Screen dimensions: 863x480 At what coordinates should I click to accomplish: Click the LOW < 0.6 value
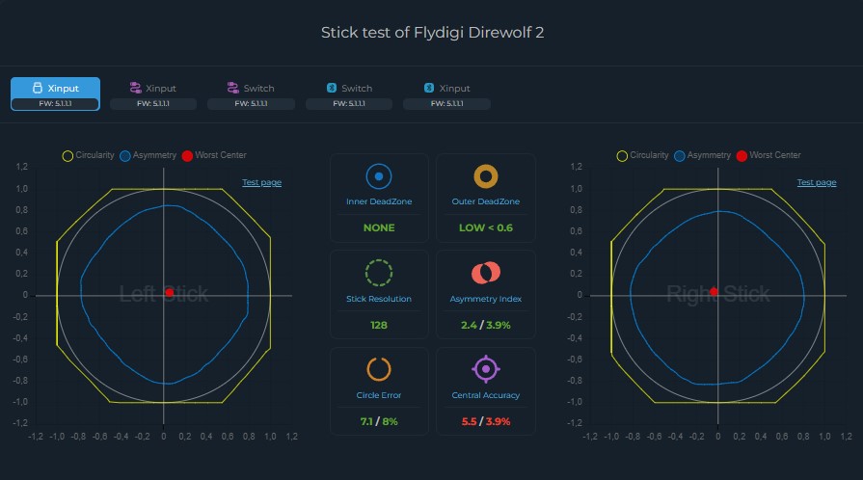coord(486,227)
